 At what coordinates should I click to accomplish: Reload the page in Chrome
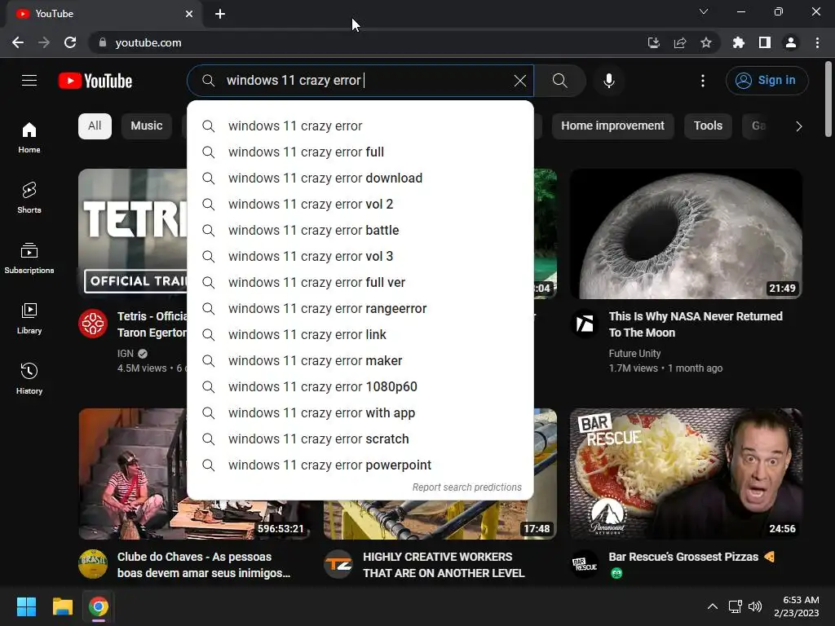point(70,42)
